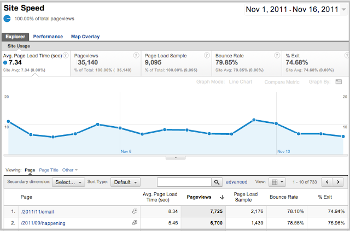The width and height of the screenshot is (350, 231).
Task: Open /2011/11/email page in new window icon
Action: coord(135,210)
